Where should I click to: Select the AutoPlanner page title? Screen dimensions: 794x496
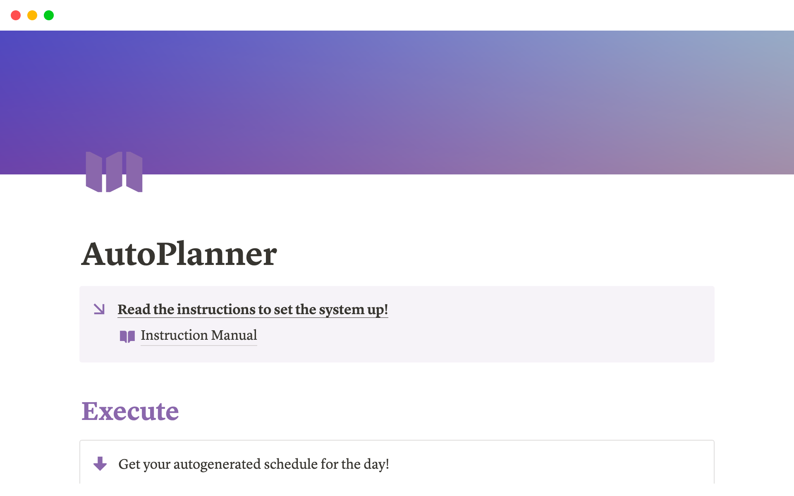click(179, 254)
